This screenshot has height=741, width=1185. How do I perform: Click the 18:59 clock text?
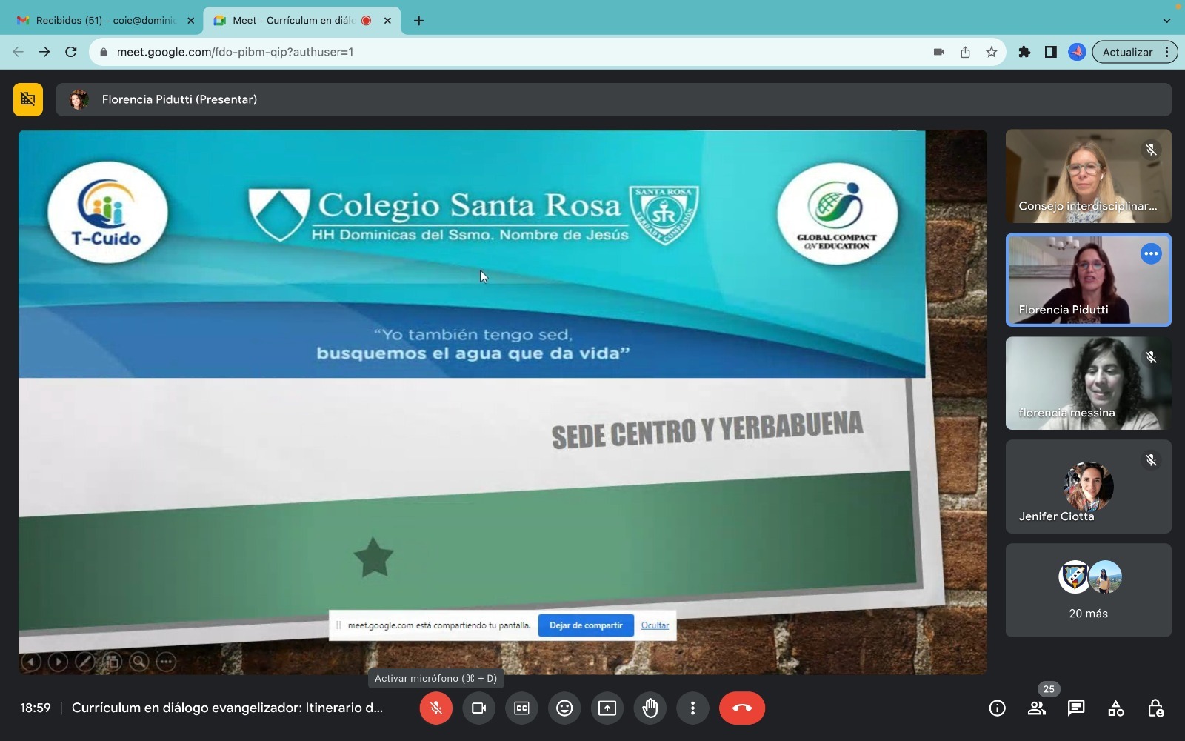pos(36,708)
